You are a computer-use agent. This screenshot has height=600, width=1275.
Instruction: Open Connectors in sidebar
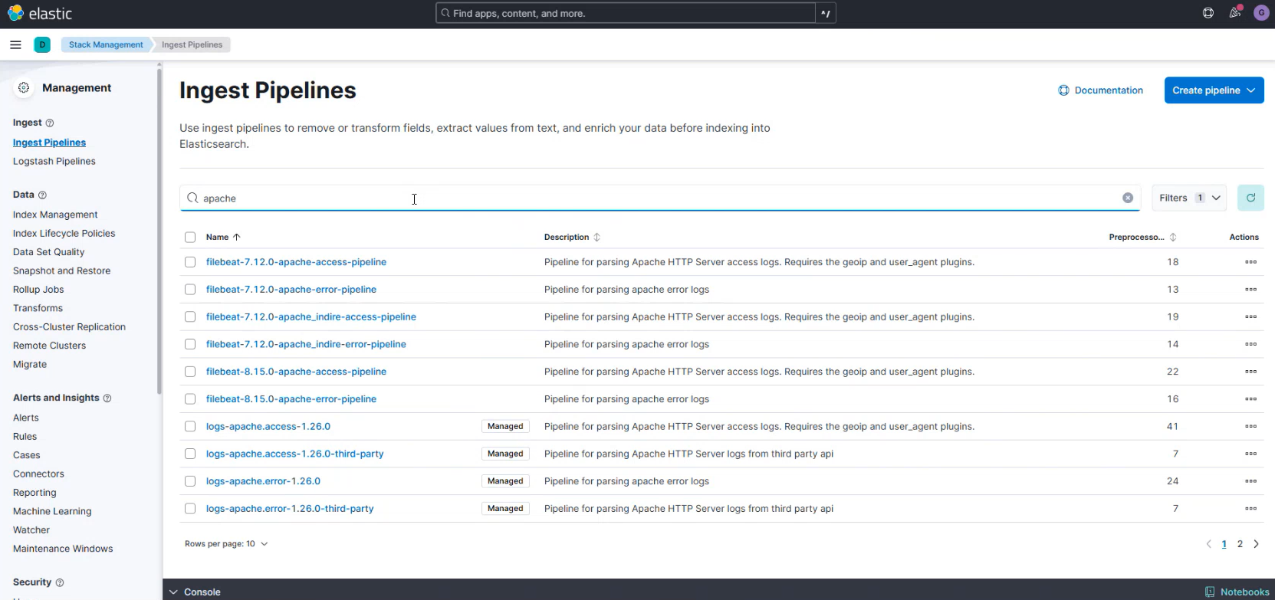[38, 474]
